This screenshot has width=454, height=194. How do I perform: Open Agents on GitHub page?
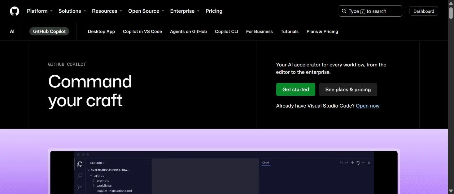(188, 32)
